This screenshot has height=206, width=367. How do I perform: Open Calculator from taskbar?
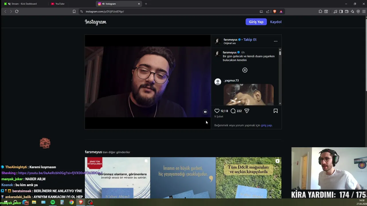pos(62,202)
